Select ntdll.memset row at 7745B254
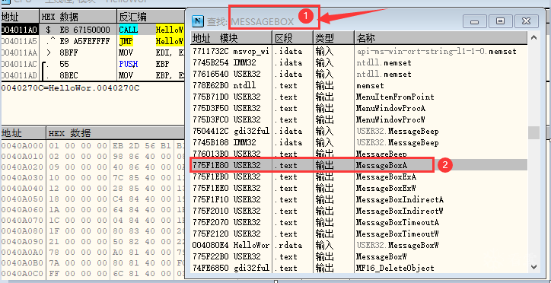The width and height of the screenshot is (551, 283). point(358,62)
